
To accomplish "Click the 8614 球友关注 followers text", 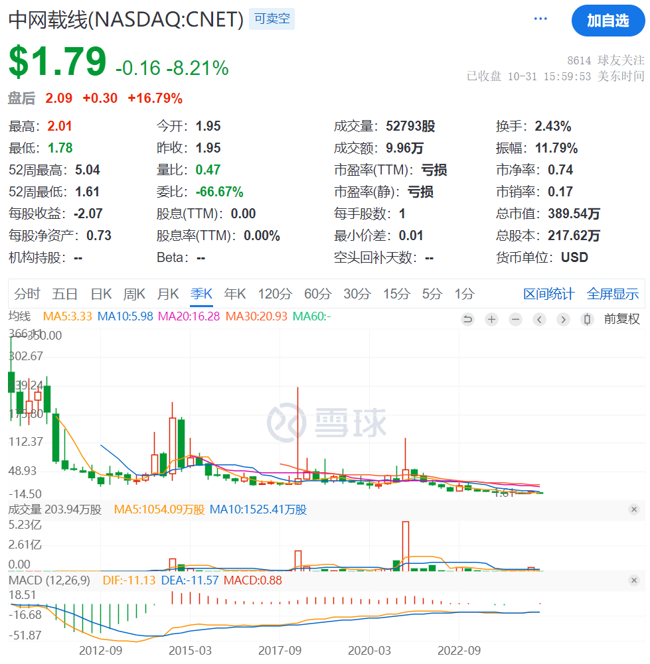I will point(606,60).
